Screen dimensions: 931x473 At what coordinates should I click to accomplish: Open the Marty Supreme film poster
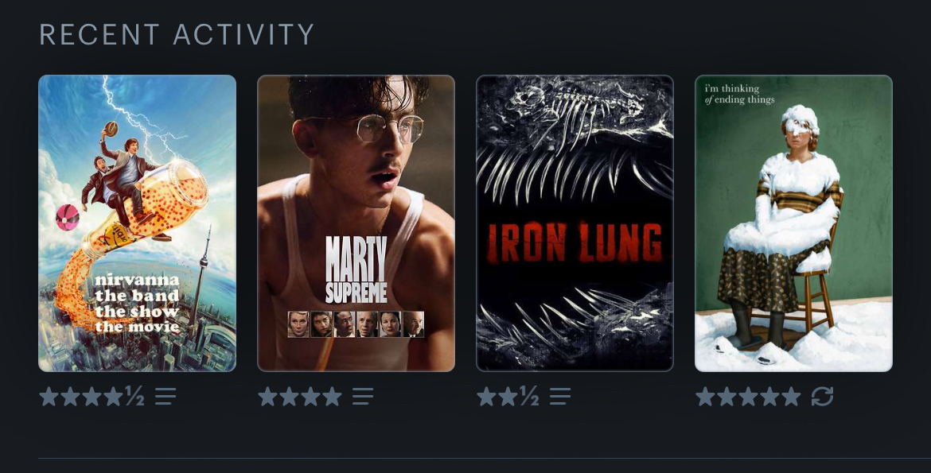[x=356, y=223]
